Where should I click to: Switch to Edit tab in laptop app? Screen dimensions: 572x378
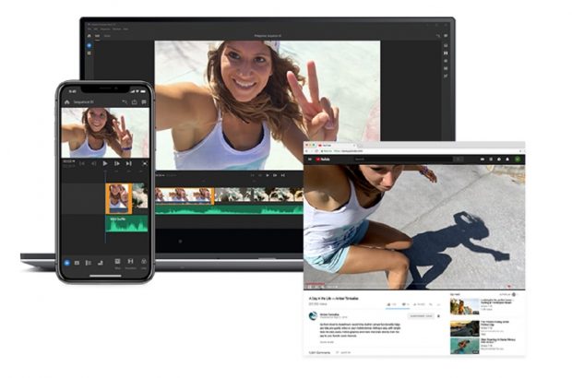click(98, 36)
